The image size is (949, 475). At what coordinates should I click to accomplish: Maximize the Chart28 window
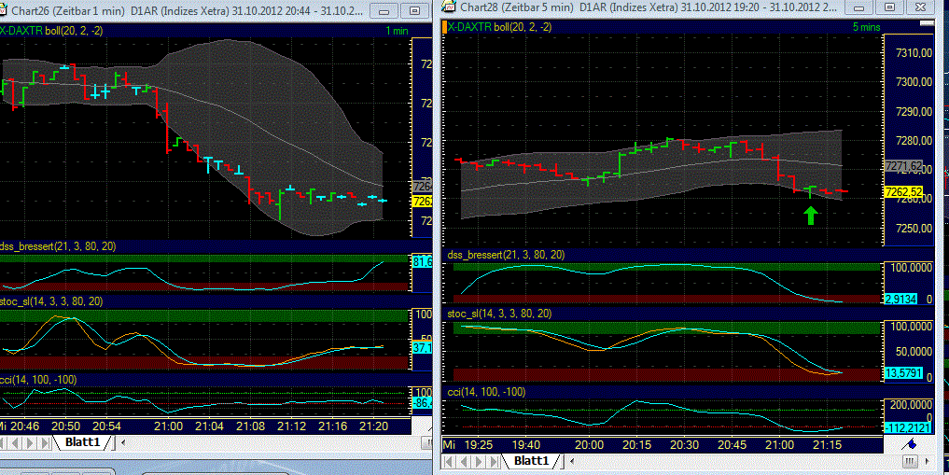click(x=889, y=7)
